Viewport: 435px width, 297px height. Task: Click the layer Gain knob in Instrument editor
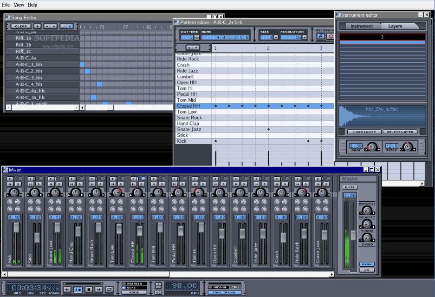pyautogui.click(x=372, y=147)
